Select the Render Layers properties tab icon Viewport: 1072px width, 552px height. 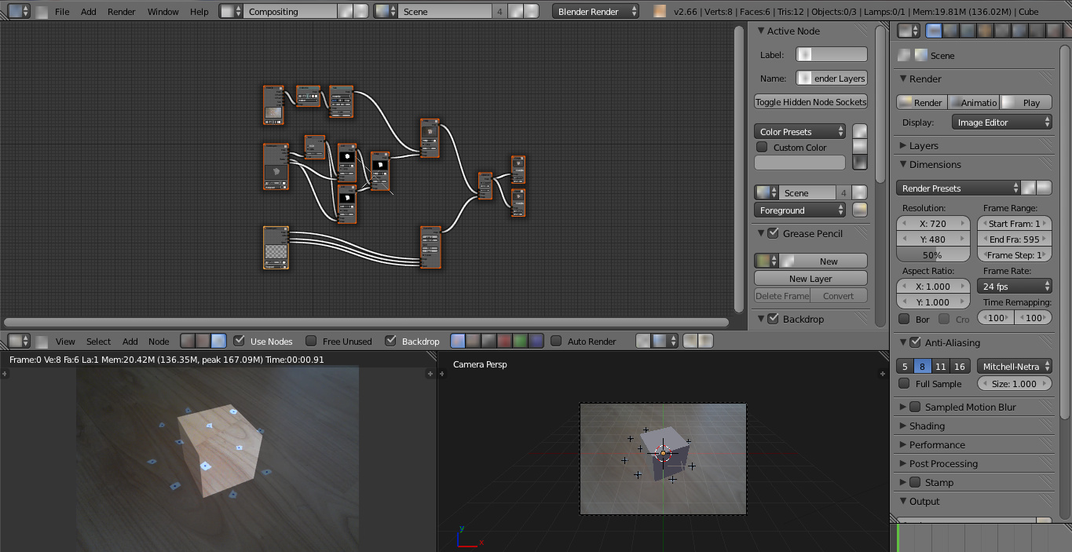coord(950,31)
